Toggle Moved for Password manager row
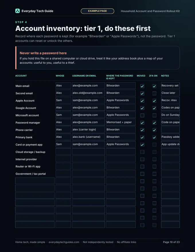This screenshot has height=252, width=195. (x=142, y=123)
